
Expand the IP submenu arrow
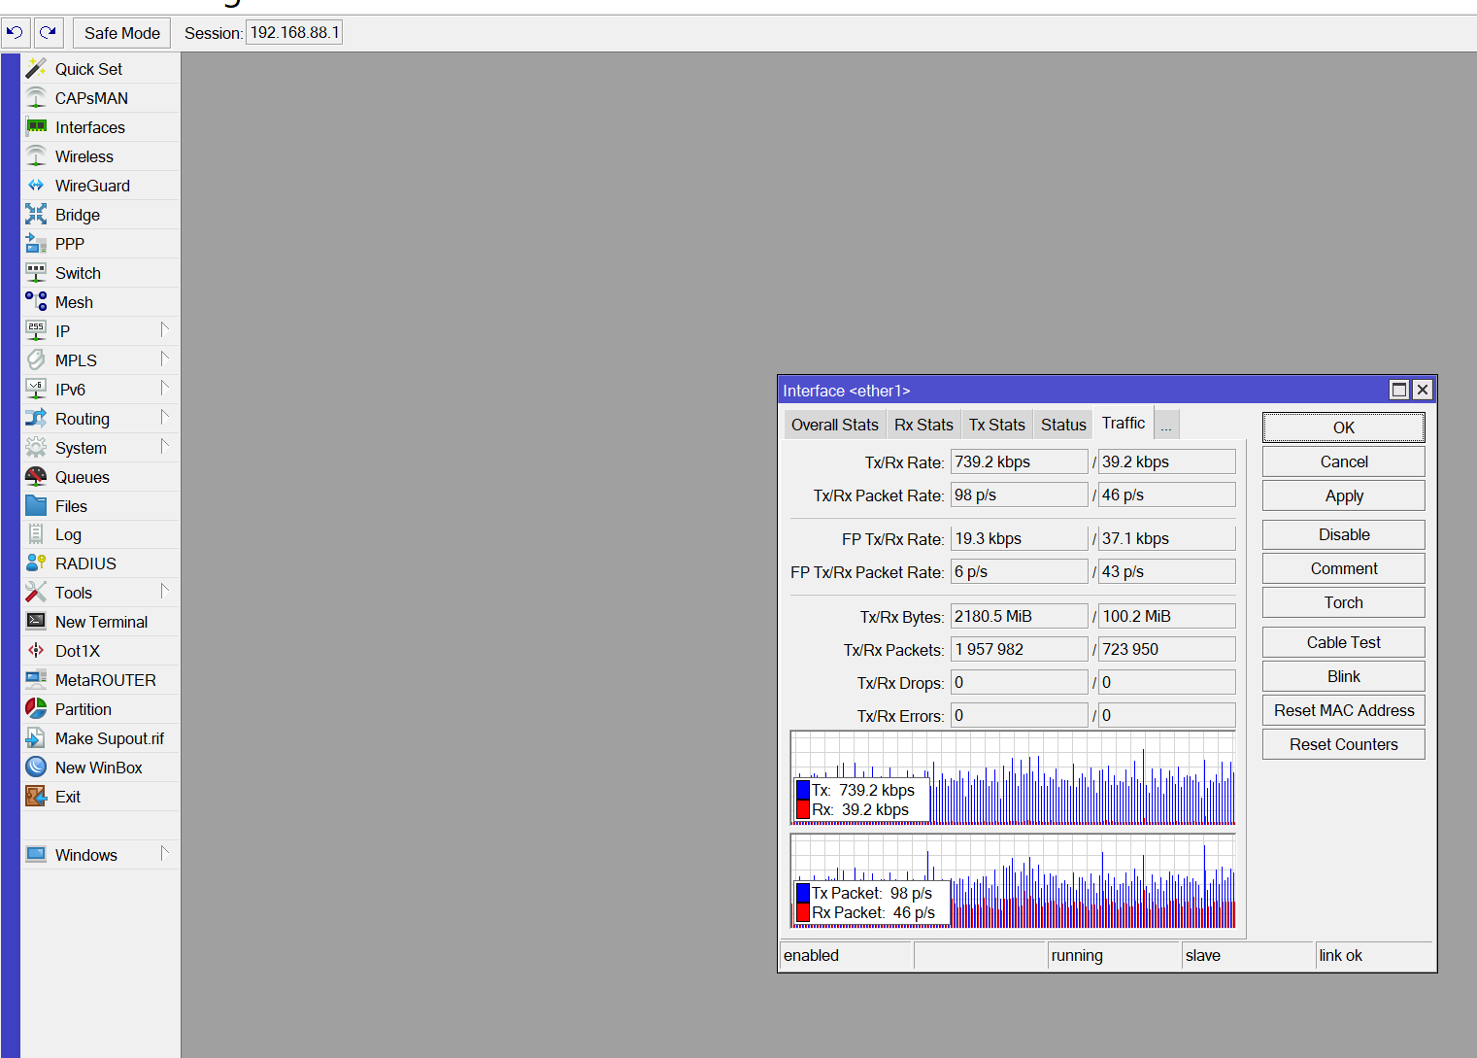point(165,329)
